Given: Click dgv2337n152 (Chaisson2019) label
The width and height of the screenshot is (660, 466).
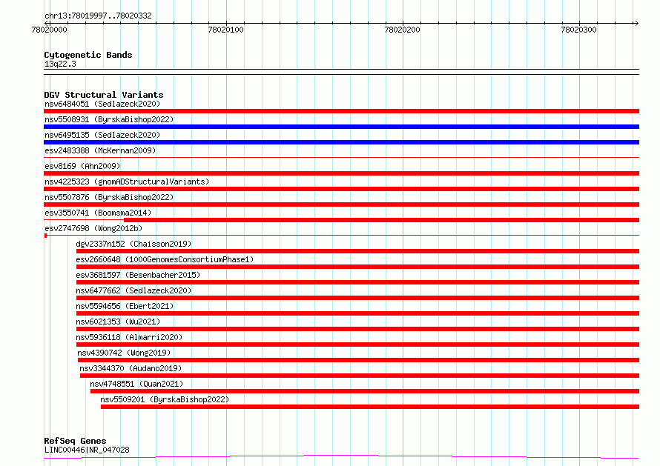Looking at the screenshot, I should pyautogui.click(x=133, y=244).
